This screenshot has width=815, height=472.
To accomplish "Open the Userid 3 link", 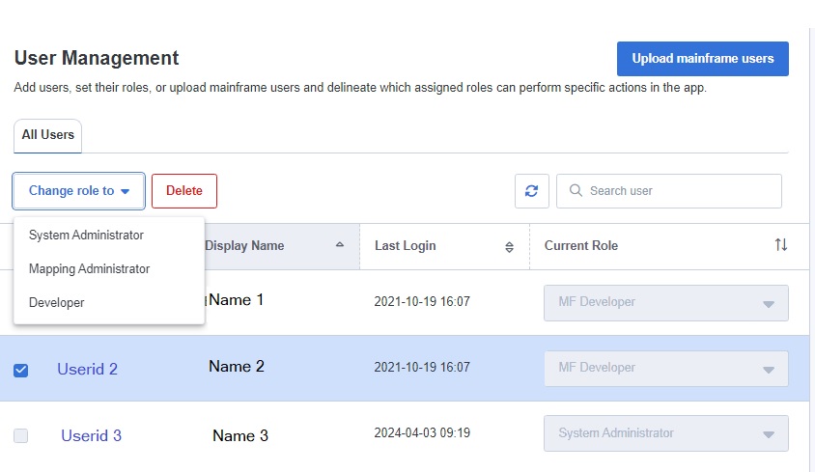I will pyautogui.click(x=91, y=435).
